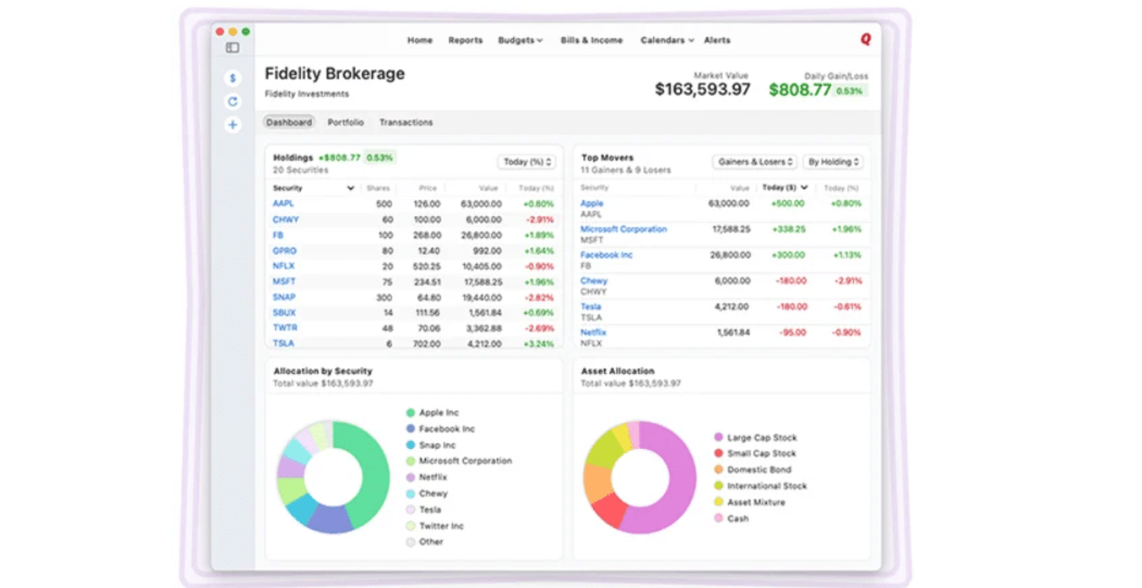Open the Microsoft Corporation link in Top Movers
The image size is (1142, 588).
point(624,229)
